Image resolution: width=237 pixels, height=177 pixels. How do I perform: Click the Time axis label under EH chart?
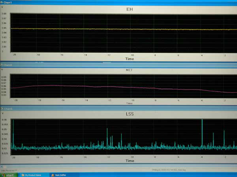click(130, 59)
